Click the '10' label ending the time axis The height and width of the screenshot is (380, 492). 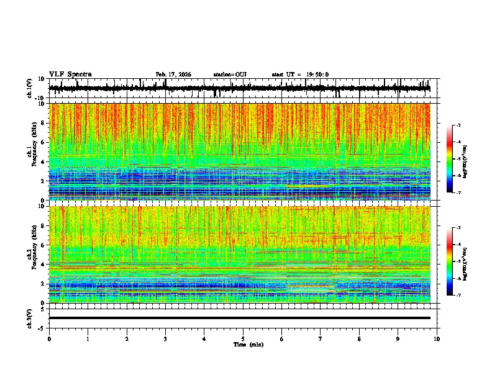point(437,339)
